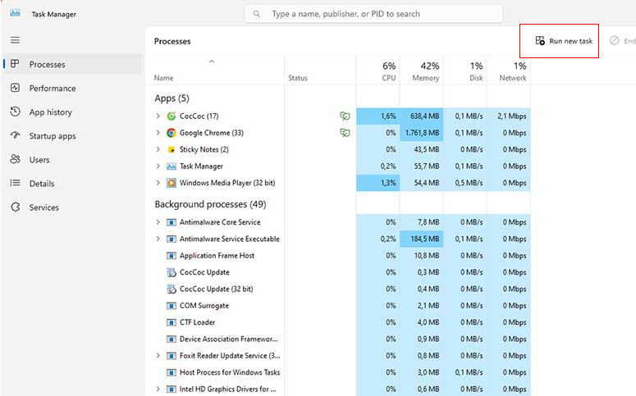Click the hamburger navigation menu icon

[x=15, y=40]
